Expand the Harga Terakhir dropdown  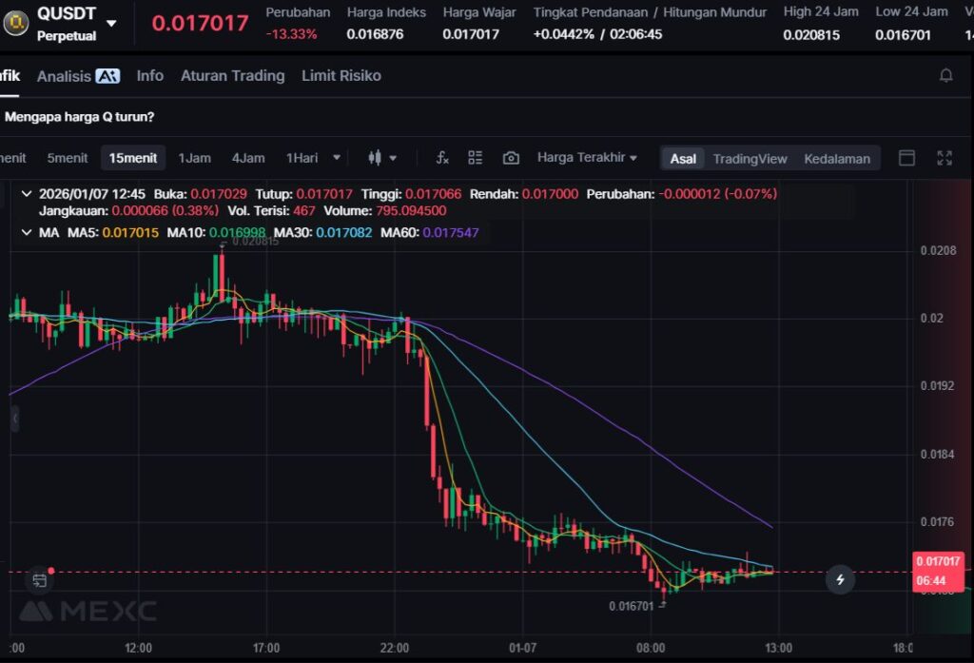coord(586,158)
